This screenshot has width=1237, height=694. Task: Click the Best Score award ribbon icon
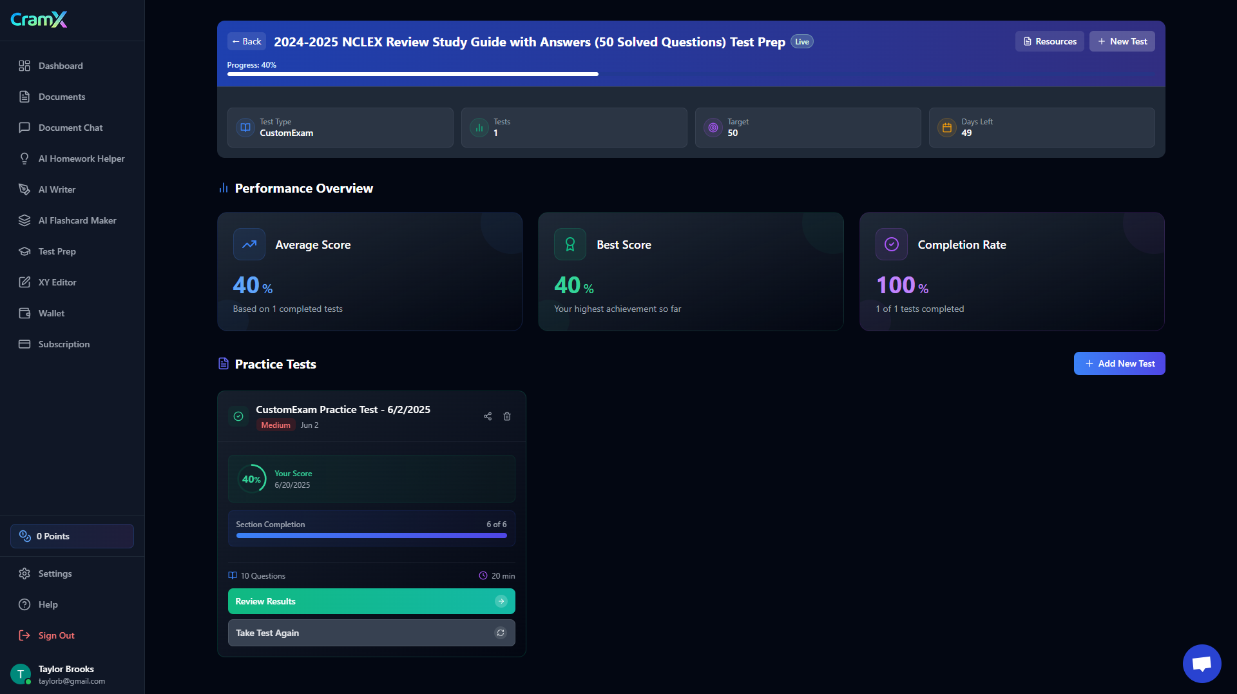(x=570, y=244)
